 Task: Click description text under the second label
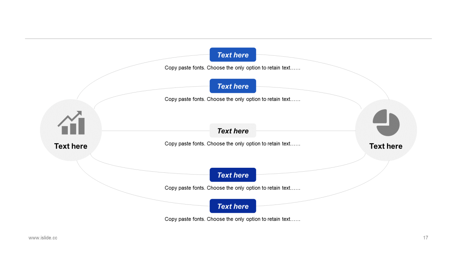tap(232, 99)
